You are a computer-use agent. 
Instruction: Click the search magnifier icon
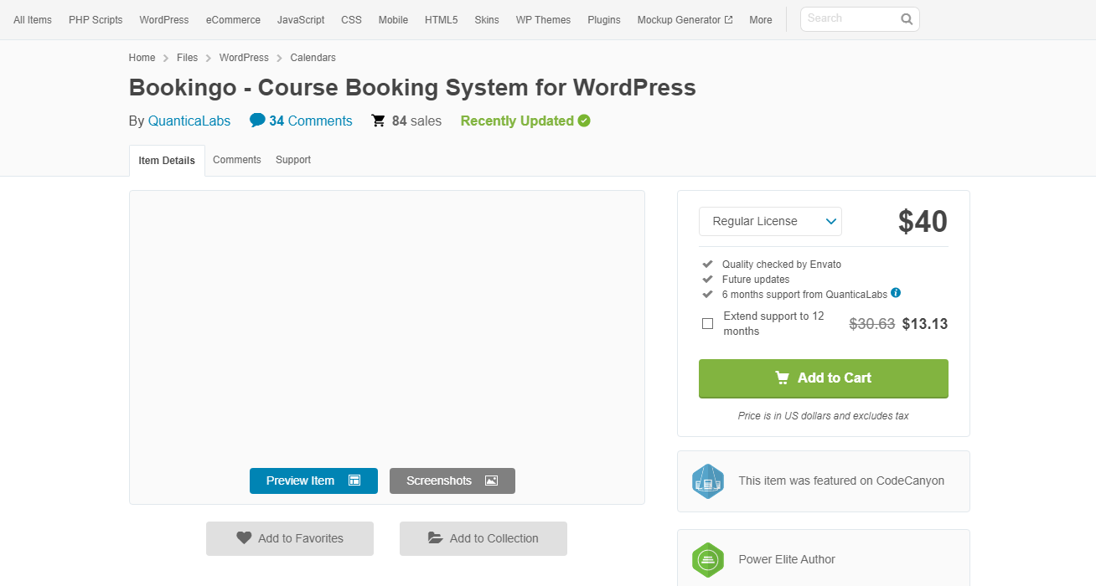tap(907, 19)
